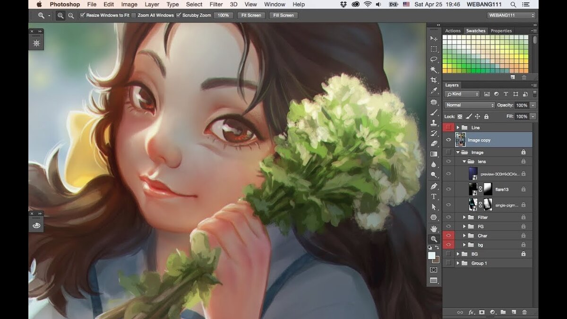Click Zoom In mode in options bar
Screen dimensions: 567x319
60,15
